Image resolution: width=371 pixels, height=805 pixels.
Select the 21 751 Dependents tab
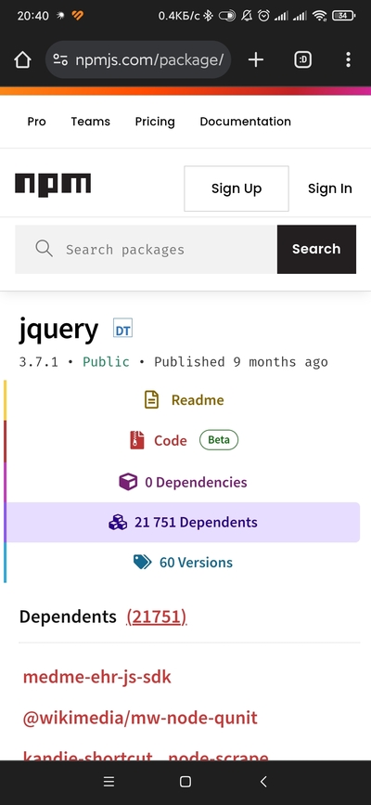click(x=184, y=522)
